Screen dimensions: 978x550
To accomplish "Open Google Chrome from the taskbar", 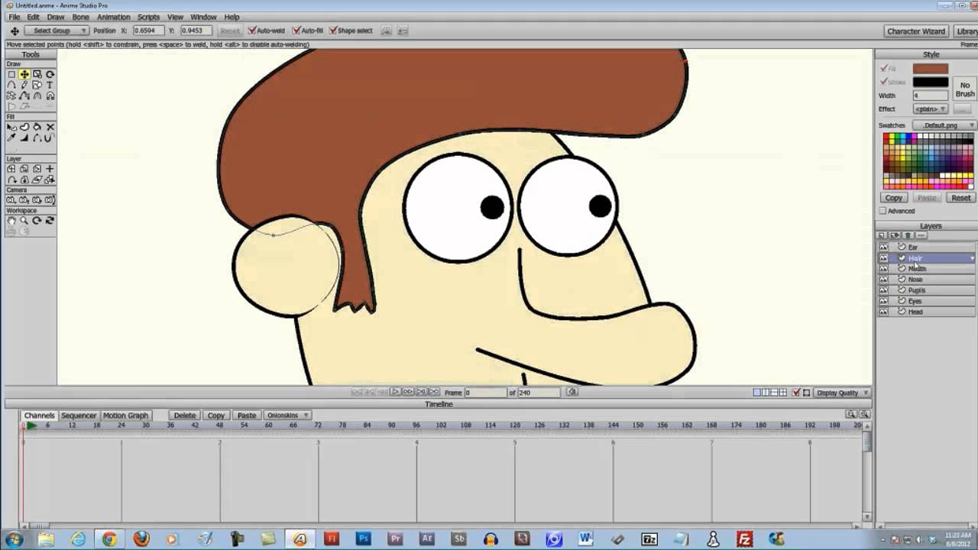I will pos(109,539).
